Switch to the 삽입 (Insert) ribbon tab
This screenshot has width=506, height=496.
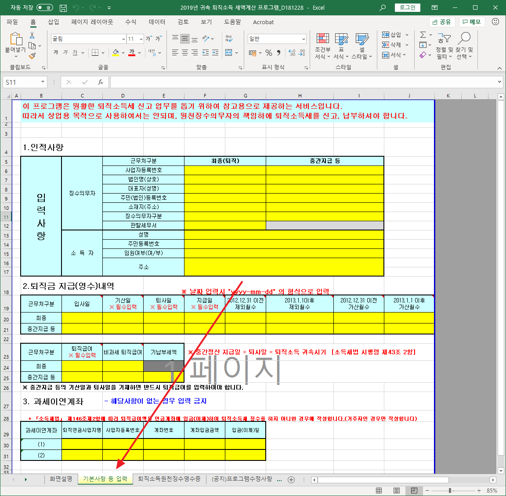[x=53, y=22]
